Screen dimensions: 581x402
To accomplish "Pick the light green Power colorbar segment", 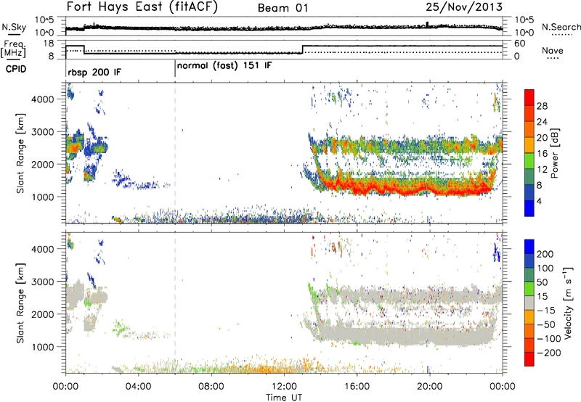I will click(x=529, y=161).
